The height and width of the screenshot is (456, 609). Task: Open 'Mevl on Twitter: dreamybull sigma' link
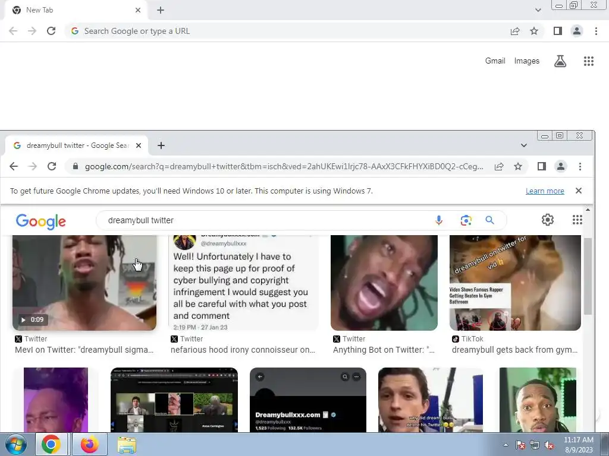tap(84, 350)
